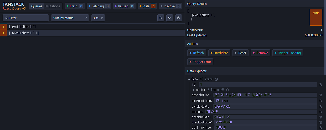
Task: Collapse the Data 16 items node
Action: pos(189,79)
